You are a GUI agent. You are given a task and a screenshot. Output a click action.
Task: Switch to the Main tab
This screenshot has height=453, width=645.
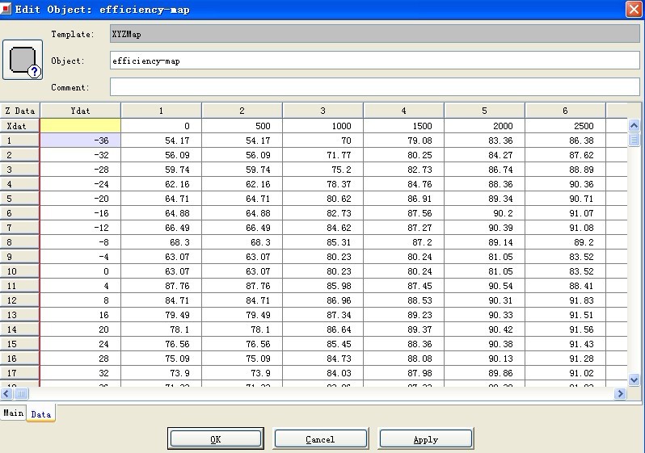click(13, 413)
